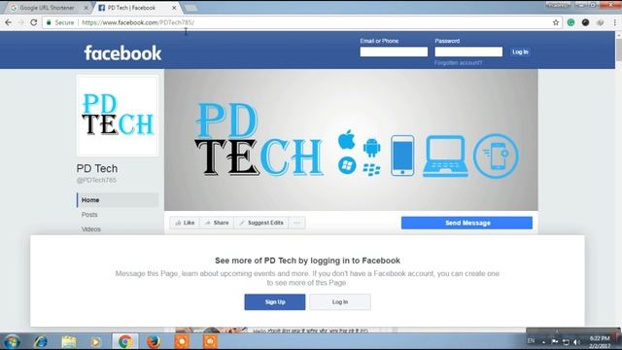This screenshot has width=622, height=350.
Task: Open Chrome's three-dot menu
Action: coord(615,22)
